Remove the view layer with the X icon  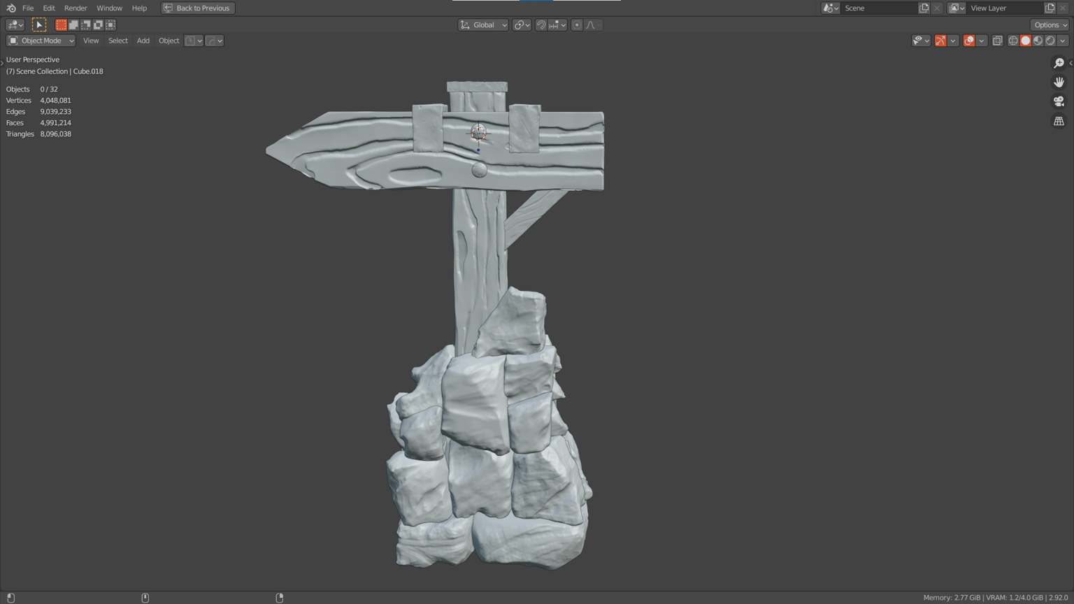(x=1063, y=8)
